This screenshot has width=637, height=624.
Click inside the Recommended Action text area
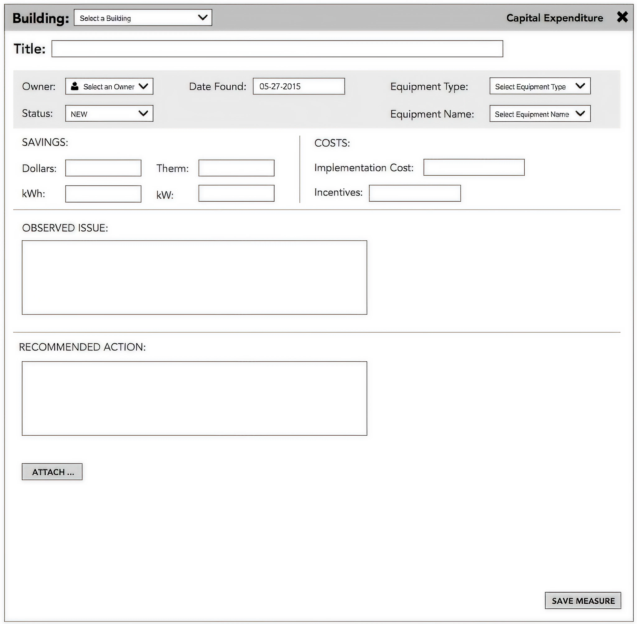click(x=194, y=398)
